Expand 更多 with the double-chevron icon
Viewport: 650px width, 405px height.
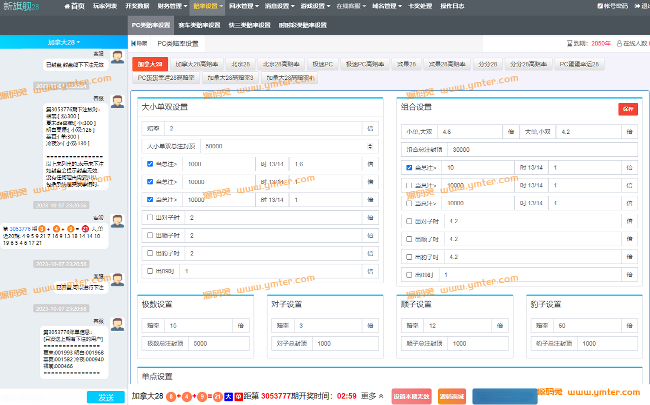coord(381,396)
